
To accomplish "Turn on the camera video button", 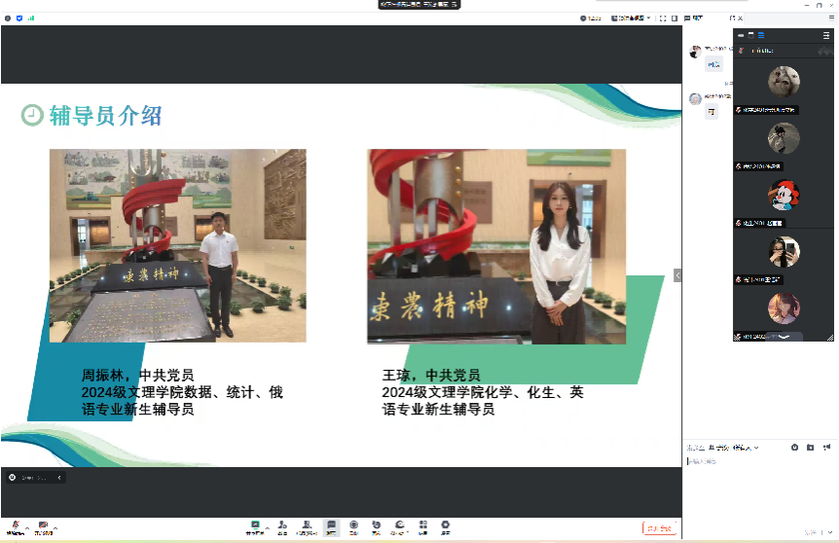I will click(44, 527).
